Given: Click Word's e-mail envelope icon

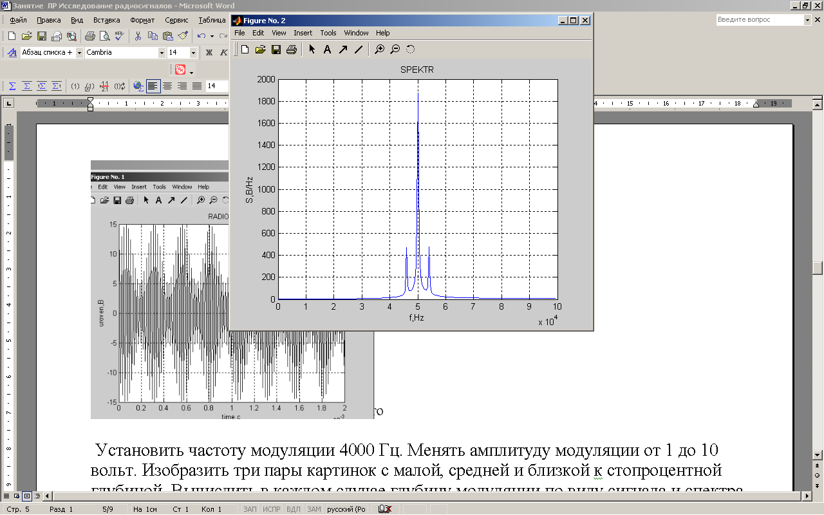Looking at the screenshot, I should click(56, 36).
